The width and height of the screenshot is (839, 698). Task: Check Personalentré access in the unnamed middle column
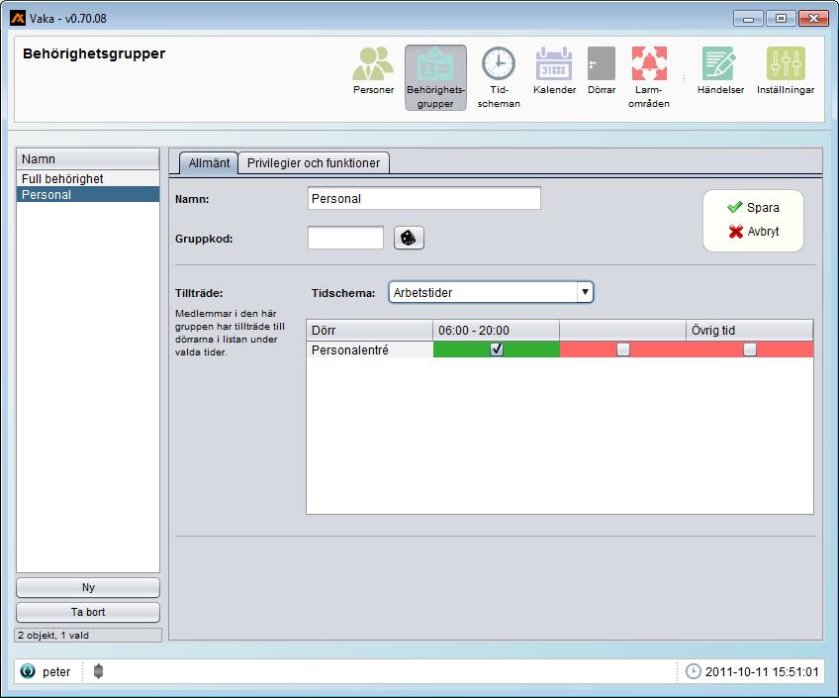623,349
